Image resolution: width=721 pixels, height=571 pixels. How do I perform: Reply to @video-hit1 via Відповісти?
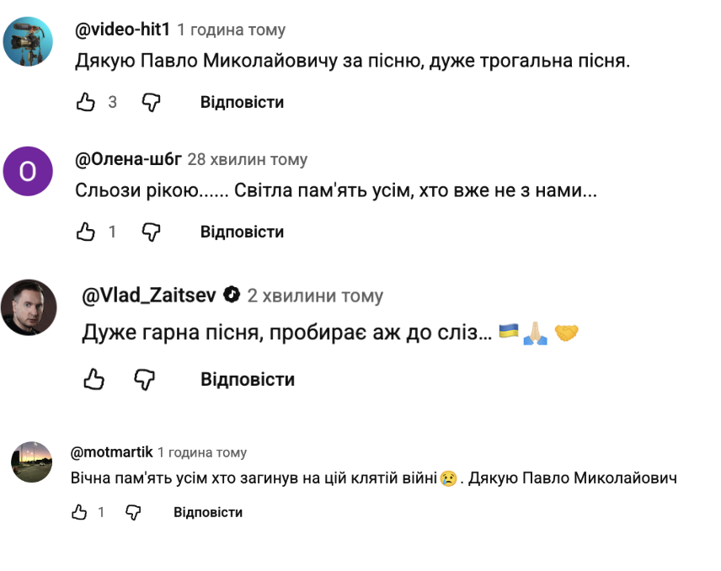[x=242, y=103]
